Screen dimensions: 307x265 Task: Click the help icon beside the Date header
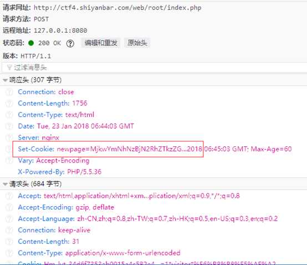(9, 126)
